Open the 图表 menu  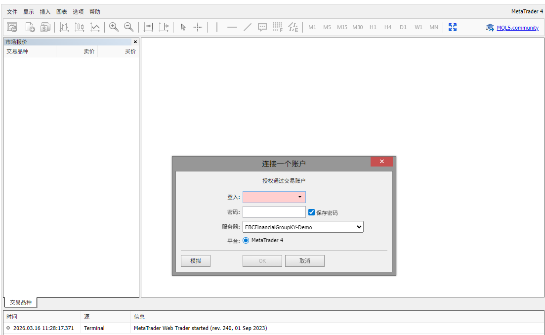pos(62,12)
